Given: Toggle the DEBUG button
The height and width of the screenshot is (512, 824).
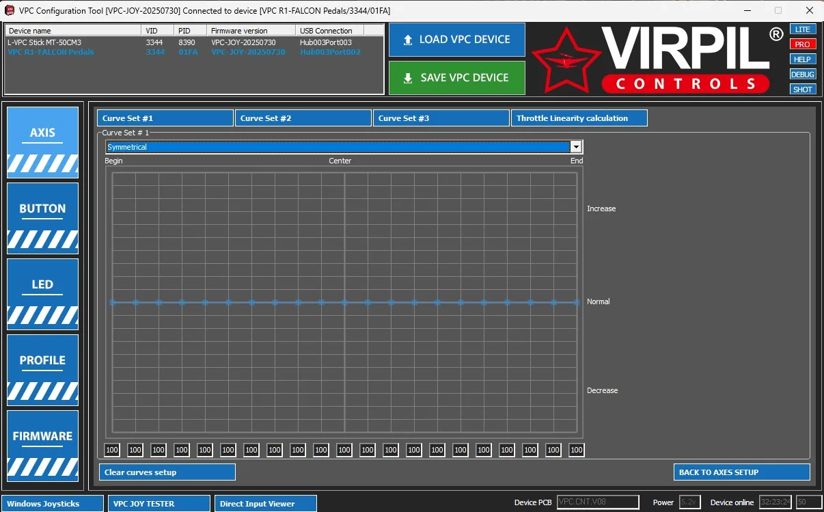Looking at the screenshot, I should 803,75.
